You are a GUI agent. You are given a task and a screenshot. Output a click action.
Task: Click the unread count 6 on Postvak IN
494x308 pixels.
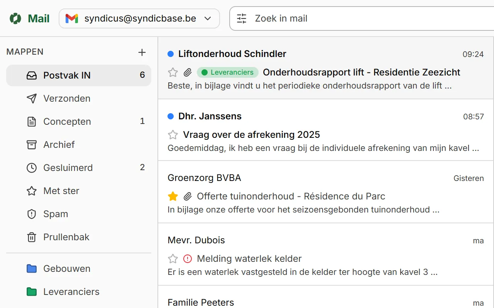[142, 75]
